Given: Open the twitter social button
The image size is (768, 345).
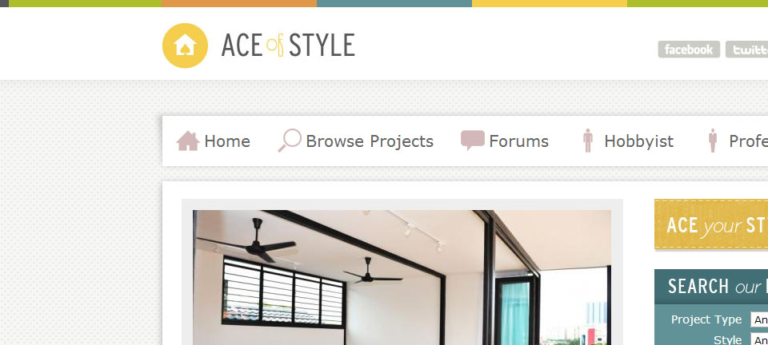Looking at the screenshot, I should 747,50.
